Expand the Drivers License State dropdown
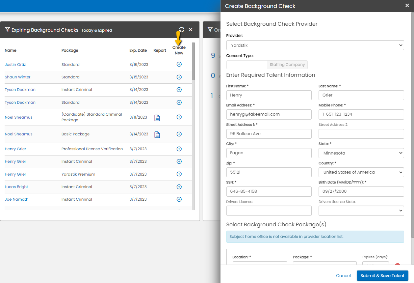 [361, 211]
